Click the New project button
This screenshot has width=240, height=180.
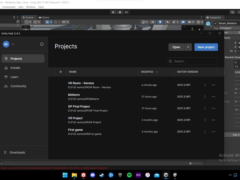click(x=206, y=47)
